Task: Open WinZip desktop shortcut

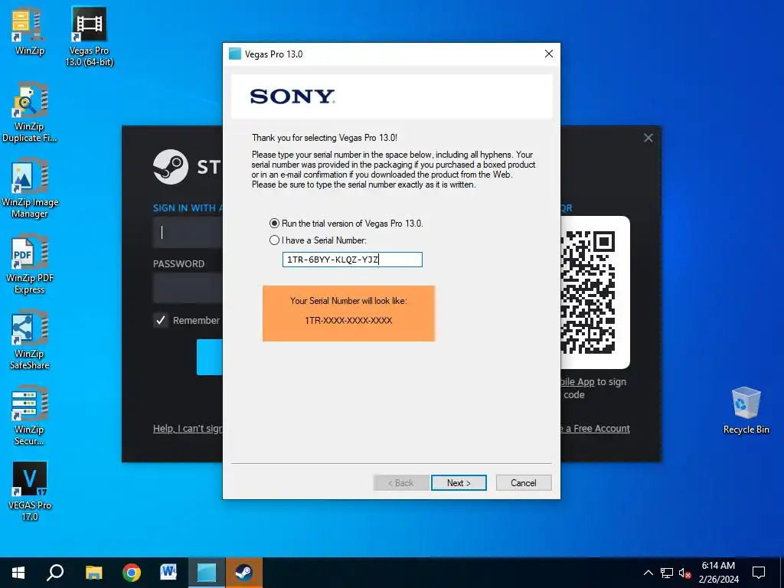Action: coord(29,31)
